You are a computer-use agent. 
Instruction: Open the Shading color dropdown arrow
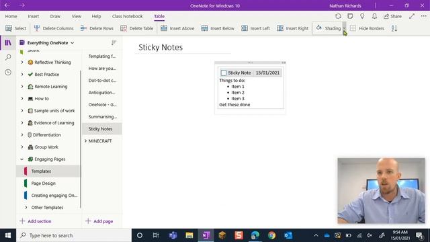point(344,28)
